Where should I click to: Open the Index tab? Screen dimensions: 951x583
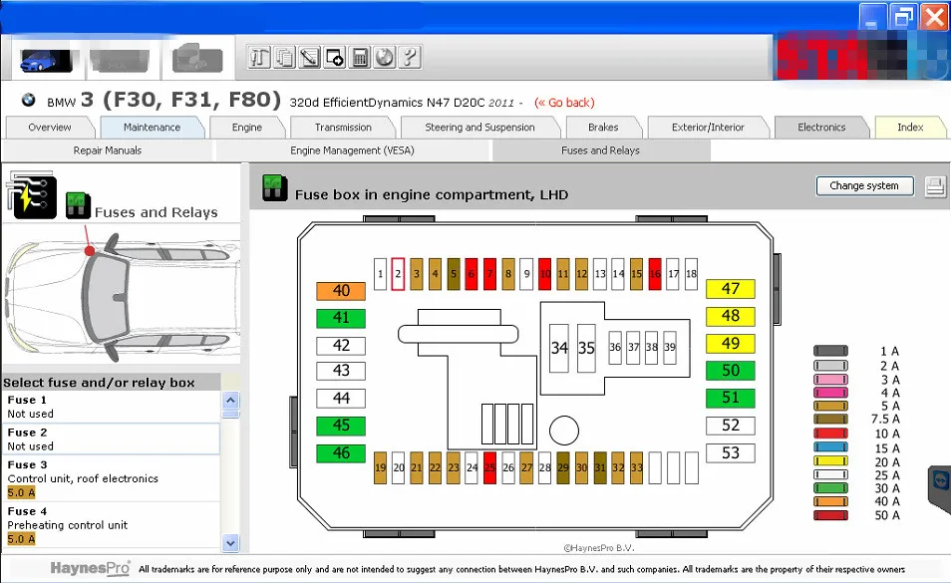pos(910,128)
